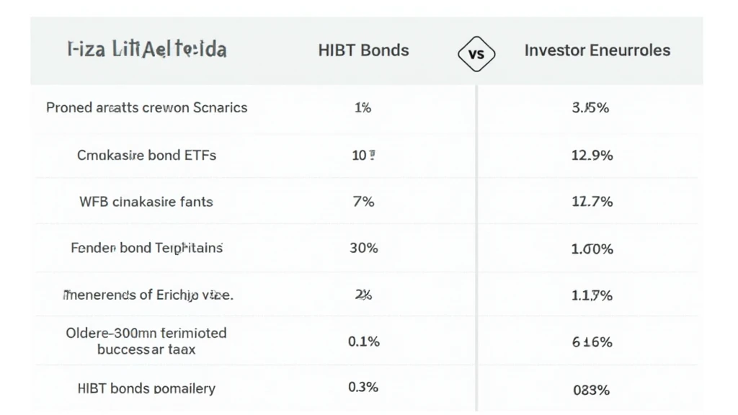Click the 7% value in HIBT column
The width and height of the screenshot is (738, 415).
363,202
